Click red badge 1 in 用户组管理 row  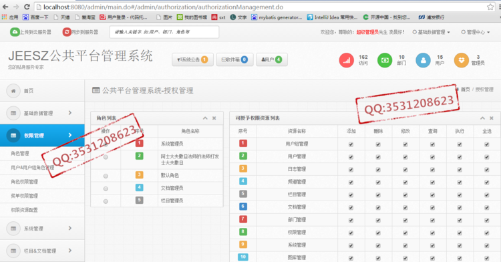tap(243, 143)
